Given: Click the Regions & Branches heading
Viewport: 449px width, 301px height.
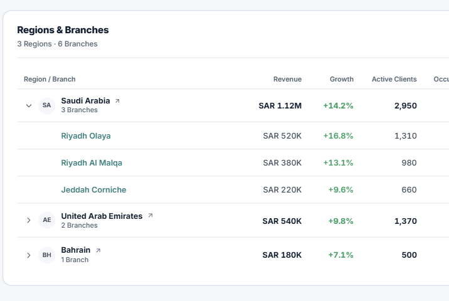Looking at the screenshot, I should [63, 29].
